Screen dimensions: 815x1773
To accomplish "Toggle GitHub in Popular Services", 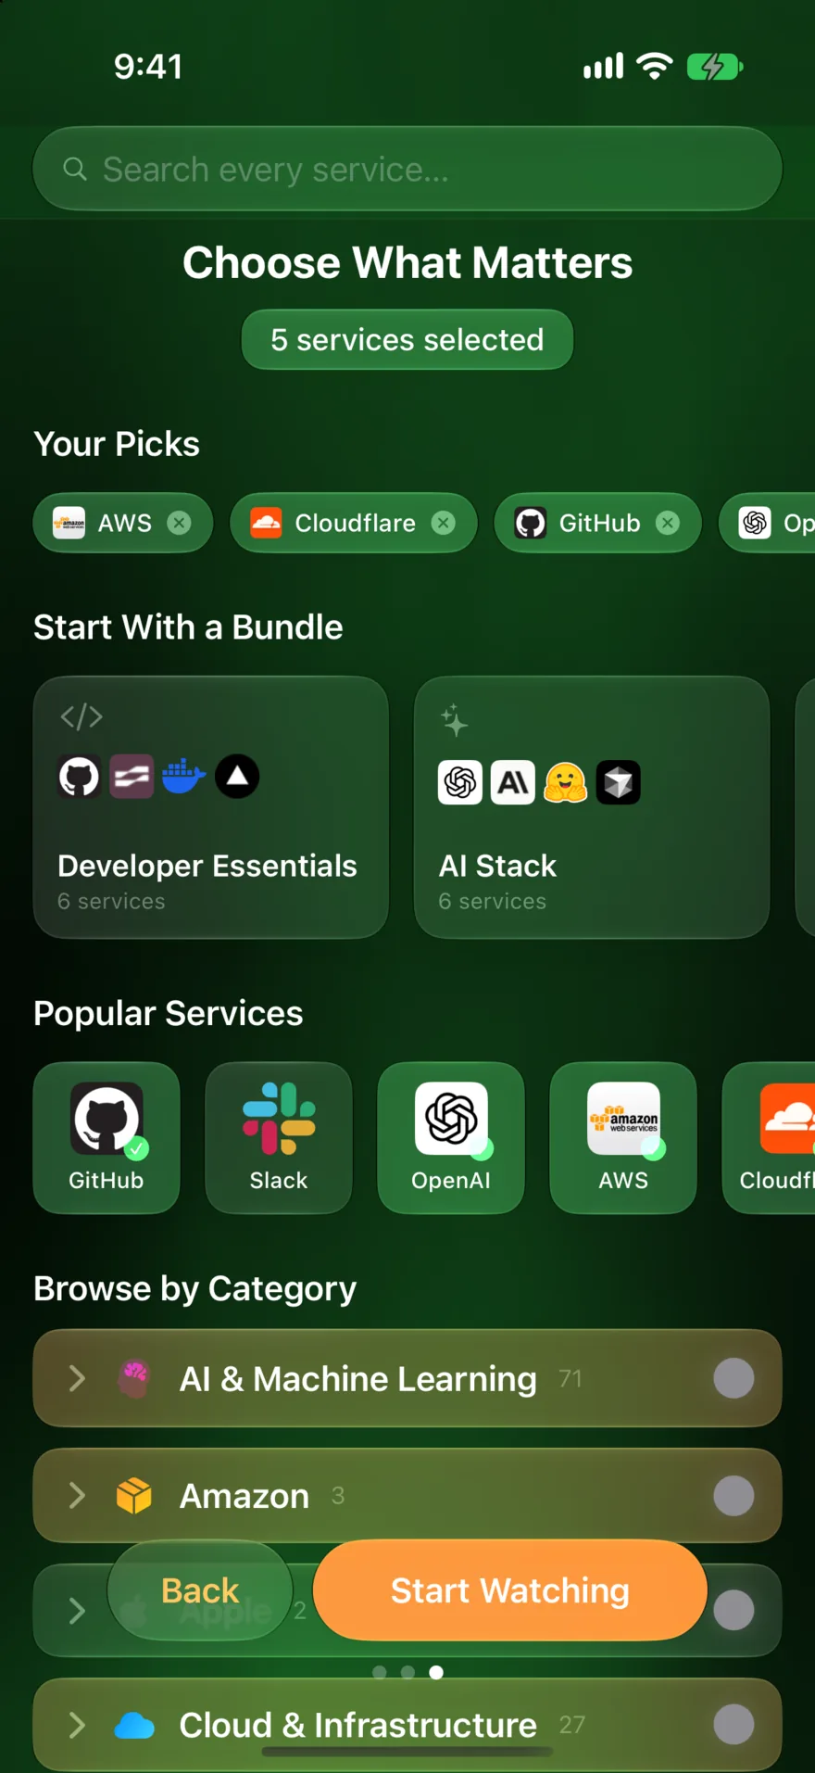I will pyautogui.click(x=107, y=1137).
